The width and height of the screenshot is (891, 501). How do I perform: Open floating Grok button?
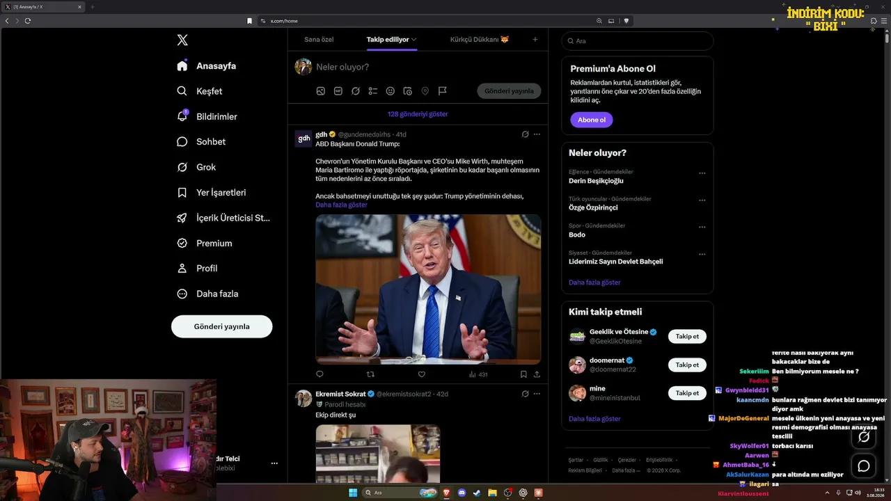[864, 437]
